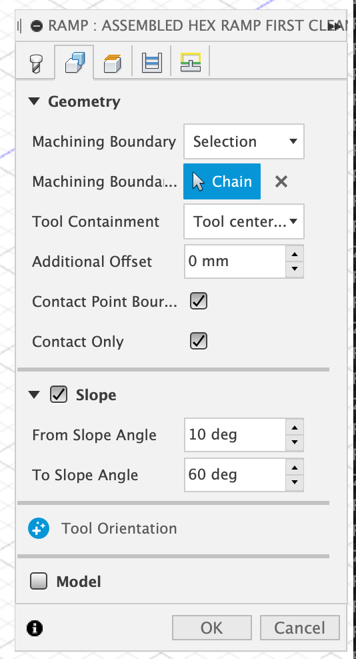Open the Passes tab icon

pos(152,62)
